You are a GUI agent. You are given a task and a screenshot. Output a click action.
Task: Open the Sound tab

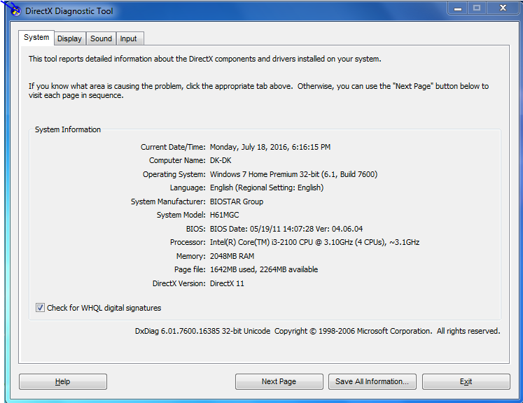click(101, 38)
